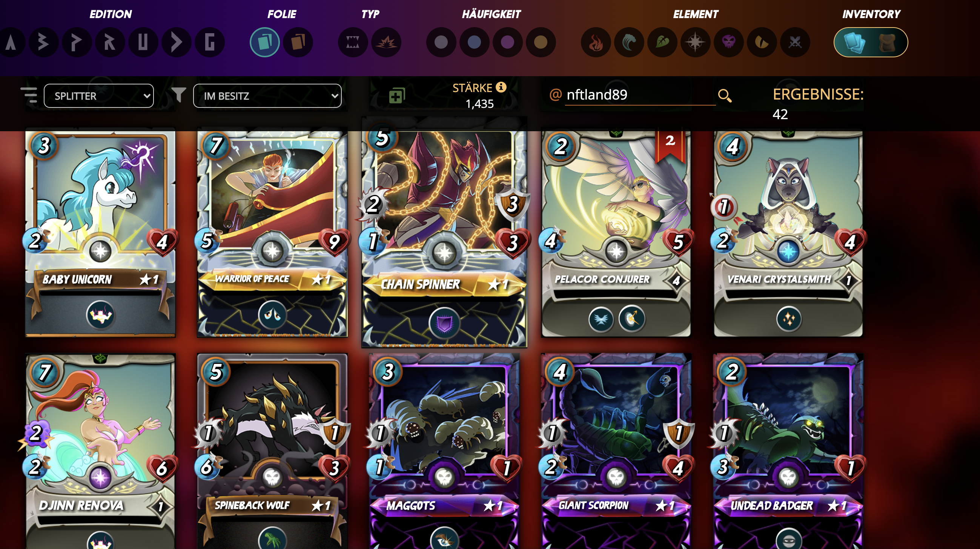Open the sort order list icon
The image size is (980, 549).
29,95
